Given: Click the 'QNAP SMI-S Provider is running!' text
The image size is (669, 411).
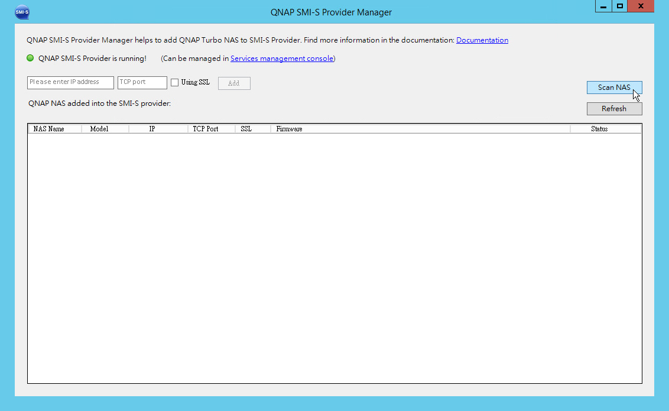Looking at the screenshot, I should coord(92,59).
